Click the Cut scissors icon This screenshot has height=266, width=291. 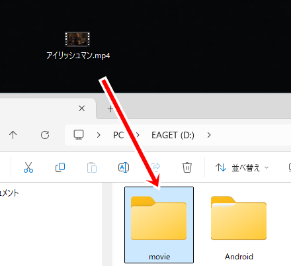[x=28, y=167]
